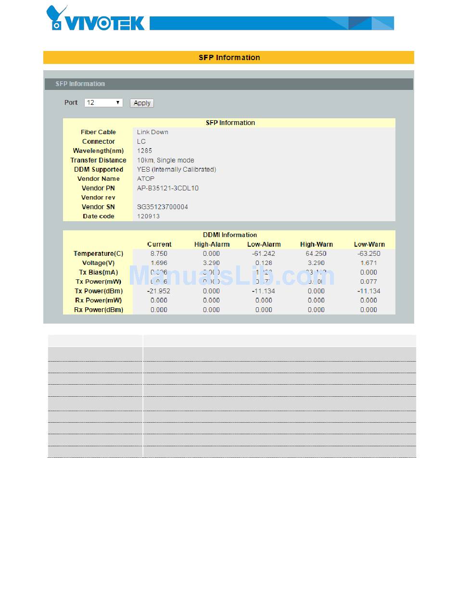Open the Port dropdown showing 12
457x603 pixels.
coord(103,103)
